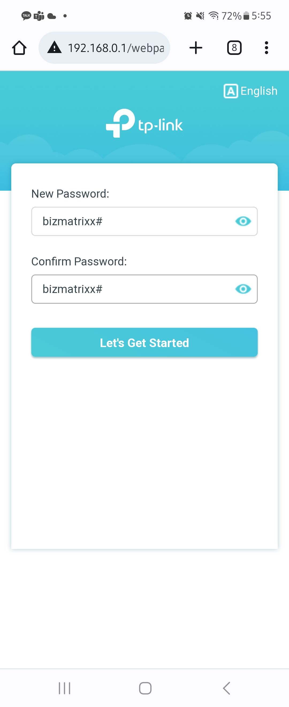
Task: Toggle Confirm Password visibility eye
Action: (x=243, y=289)
